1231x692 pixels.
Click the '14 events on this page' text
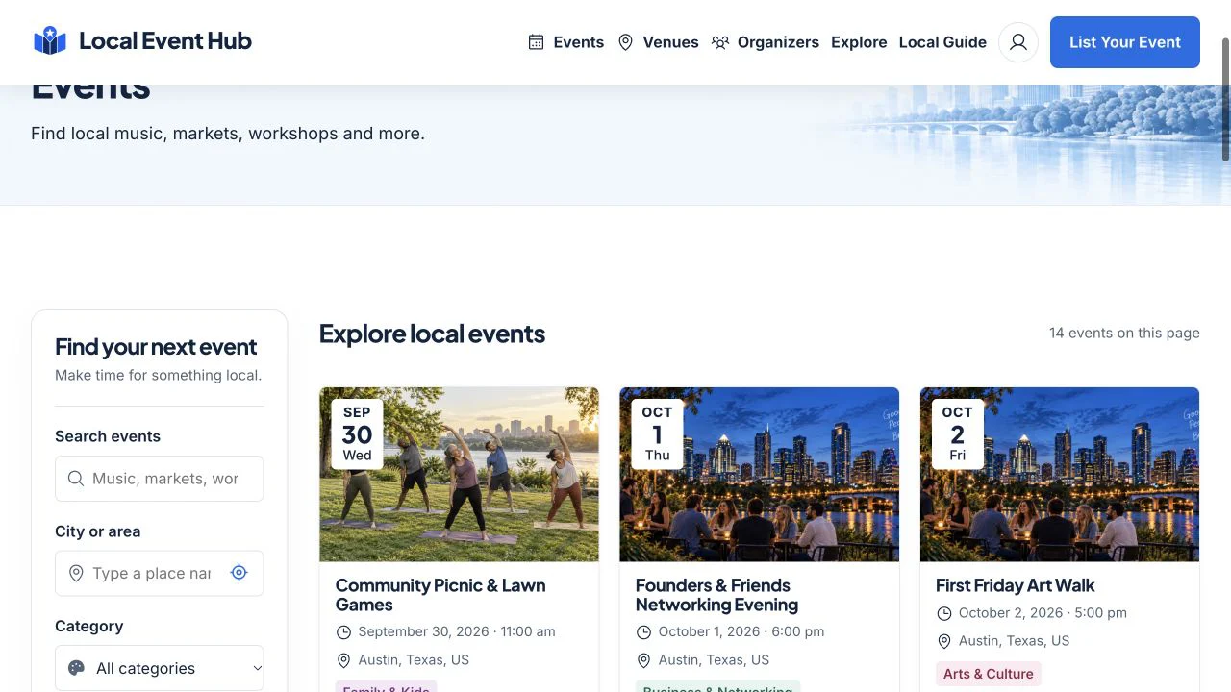click(1124, 333)
